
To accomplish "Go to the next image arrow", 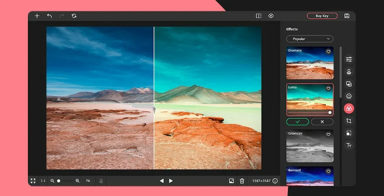I will pos(171,181).
